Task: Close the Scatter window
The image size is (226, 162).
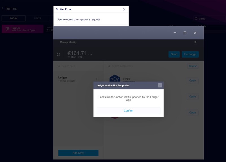Action: (x=195, y=33)
